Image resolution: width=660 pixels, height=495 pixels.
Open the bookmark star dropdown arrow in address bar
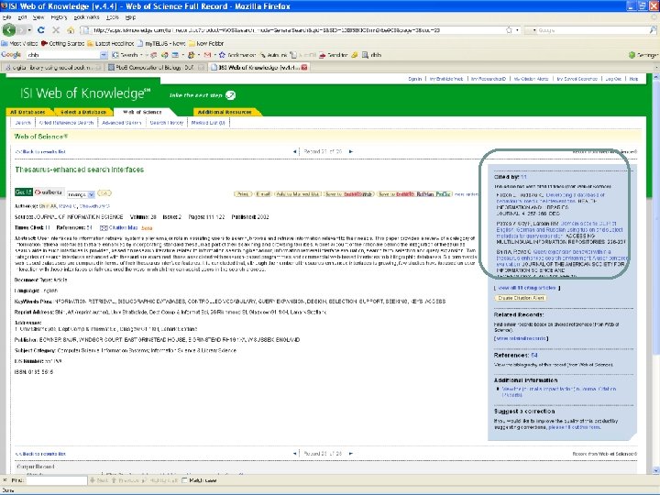(x=517, y=30)
